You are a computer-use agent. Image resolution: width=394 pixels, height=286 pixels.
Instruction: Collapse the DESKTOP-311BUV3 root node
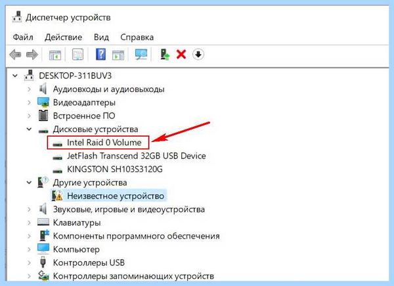click(15, 76)
